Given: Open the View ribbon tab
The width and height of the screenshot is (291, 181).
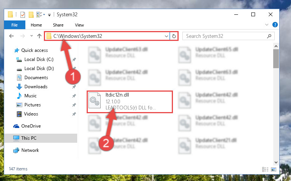Looking at the screenshot, I should coord(79,25).
